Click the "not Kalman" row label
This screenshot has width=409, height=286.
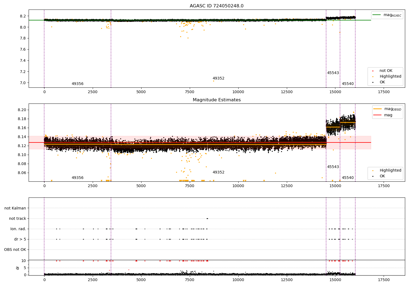(x=15, y=208)
